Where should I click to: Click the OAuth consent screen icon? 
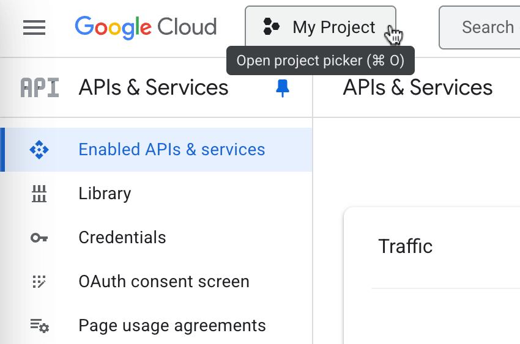[39, 282]
